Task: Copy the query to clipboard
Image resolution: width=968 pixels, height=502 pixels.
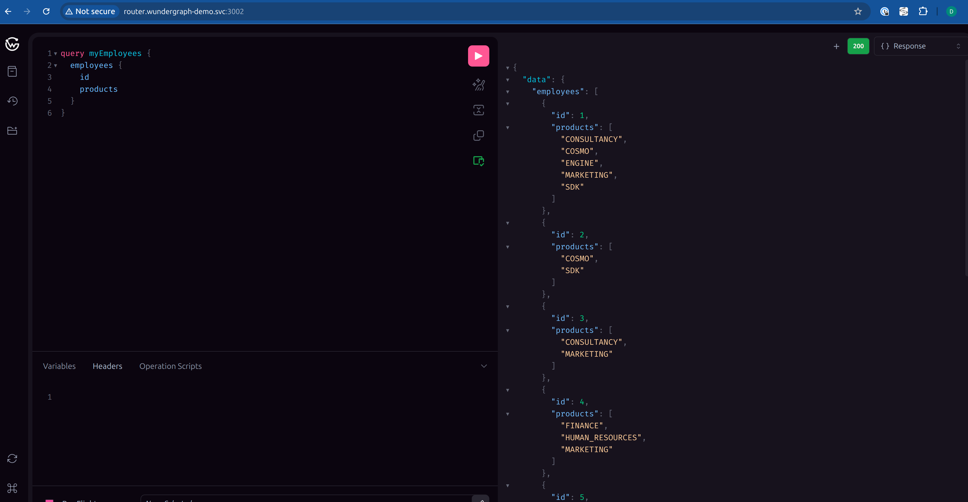Action: pos(478,136)
